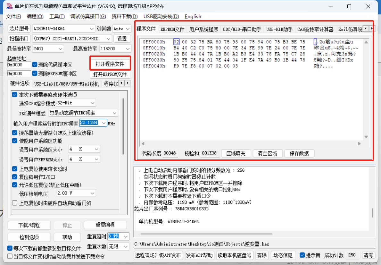Switch to USB-HID助手 tab
The width and height of the screenshot is (381, 265).
point(279,29)
